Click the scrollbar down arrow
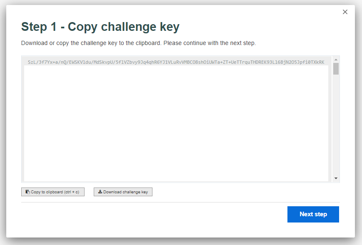The width and height of the screenshot is (362, 245). point(336,178)
